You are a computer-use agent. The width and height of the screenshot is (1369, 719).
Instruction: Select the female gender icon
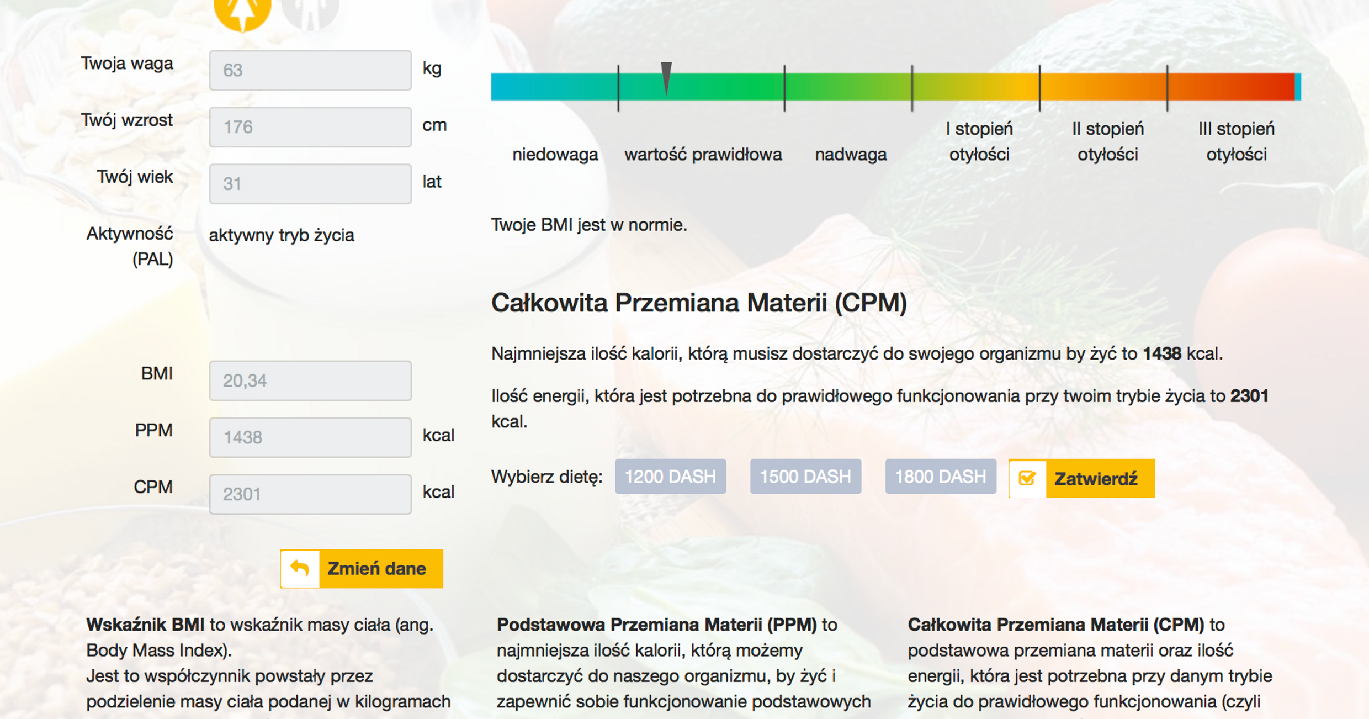242,12
